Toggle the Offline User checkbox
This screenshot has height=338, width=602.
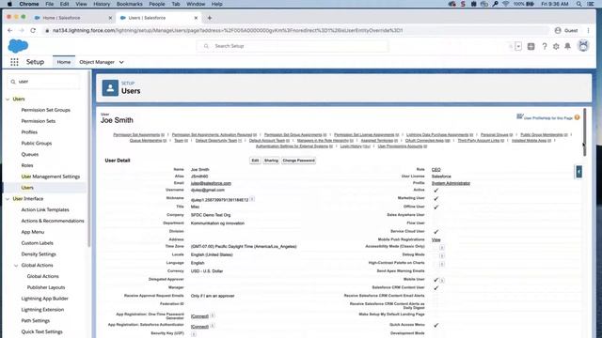(x=436, y=207)
